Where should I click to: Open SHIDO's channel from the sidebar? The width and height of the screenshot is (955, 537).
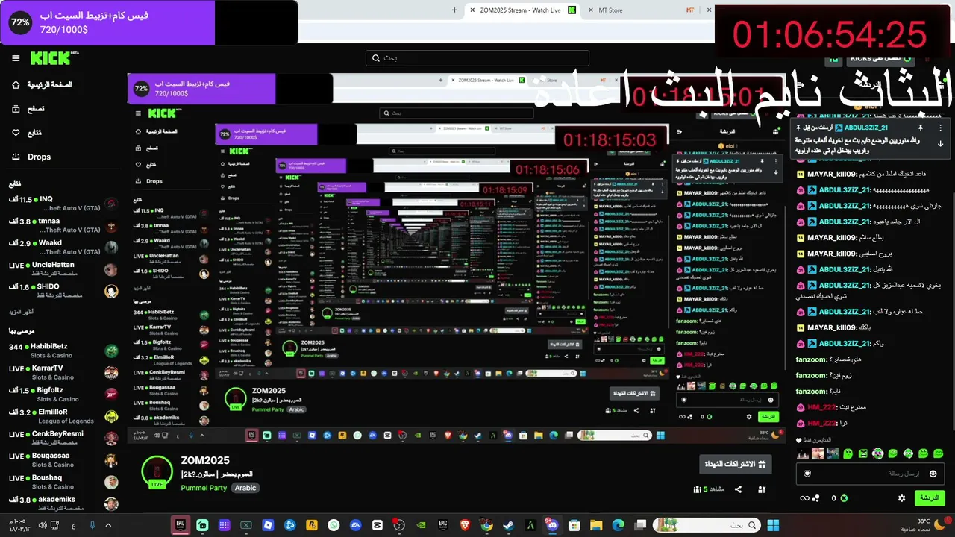(x=64, y=291)
